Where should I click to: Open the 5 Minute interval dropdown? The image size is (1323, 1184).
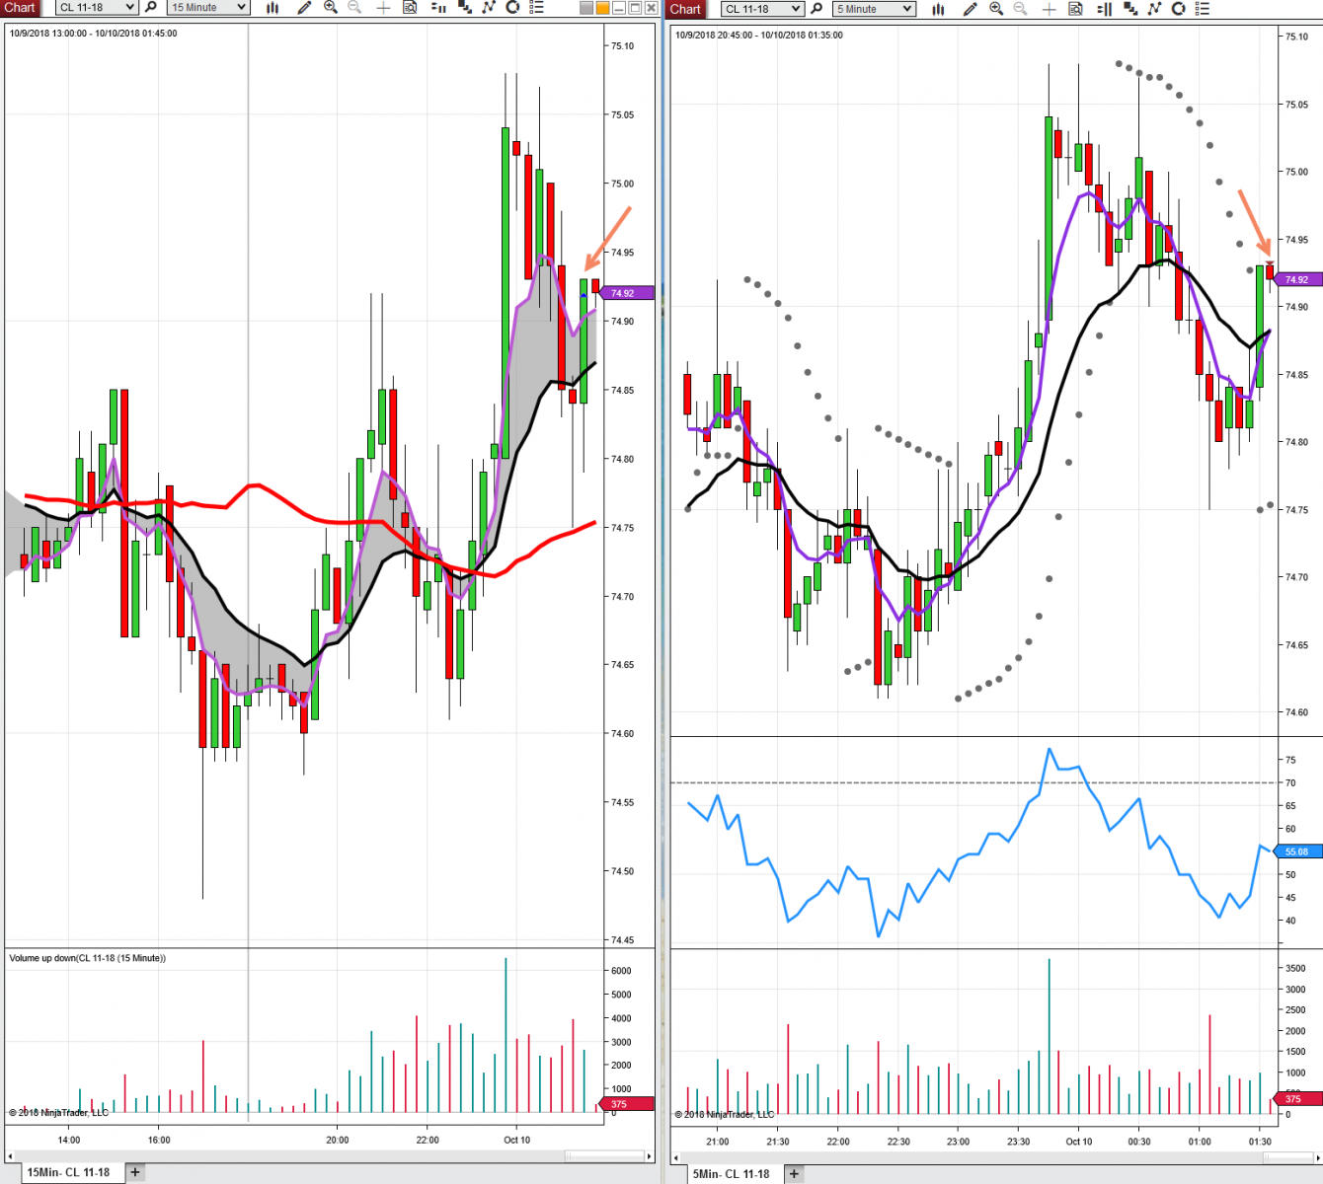[x=874, y=9]
